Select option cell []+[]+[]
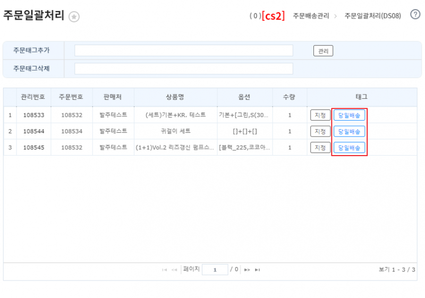The width and height of the screenshot is (425, 298). pyautogui.click(x=245, y=131)
